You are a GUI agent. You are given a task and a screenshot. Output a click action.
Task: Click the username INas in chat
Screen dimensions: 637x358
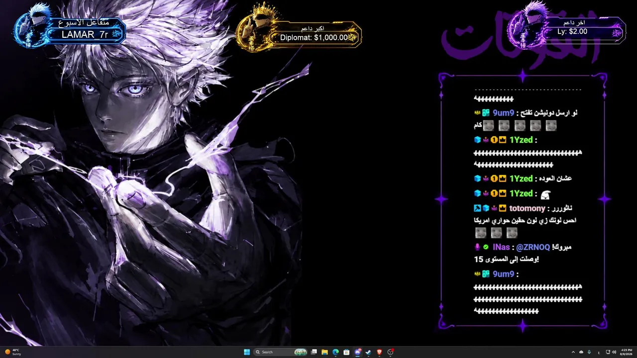(501, 247)
